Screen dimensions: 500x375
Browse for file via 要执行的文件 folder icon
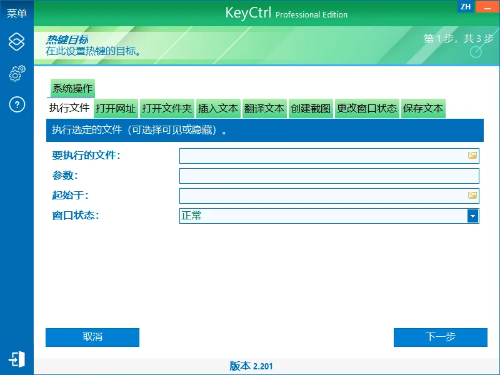coord(472,155)
